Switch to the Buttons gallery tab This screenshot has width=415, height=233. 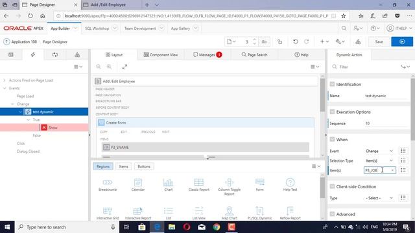pos(144,166)
